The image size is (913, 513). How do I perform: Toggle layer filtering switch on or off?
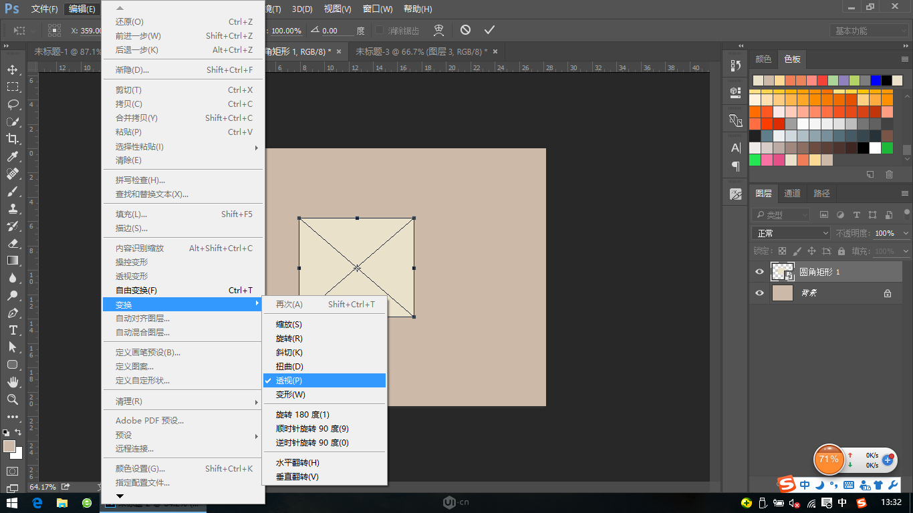[x=906, y=214]
